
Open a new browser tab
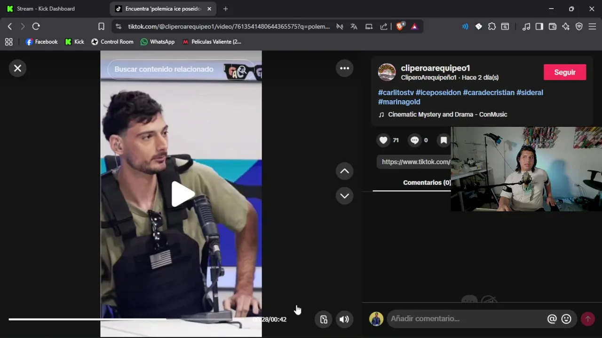coord(225,9)
